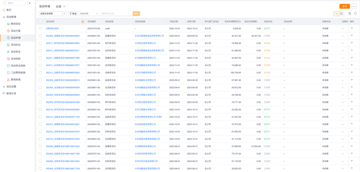Open 费用核销 in the sidebar
This screenshot has height=172, width=360.
(x=15, y=80)
